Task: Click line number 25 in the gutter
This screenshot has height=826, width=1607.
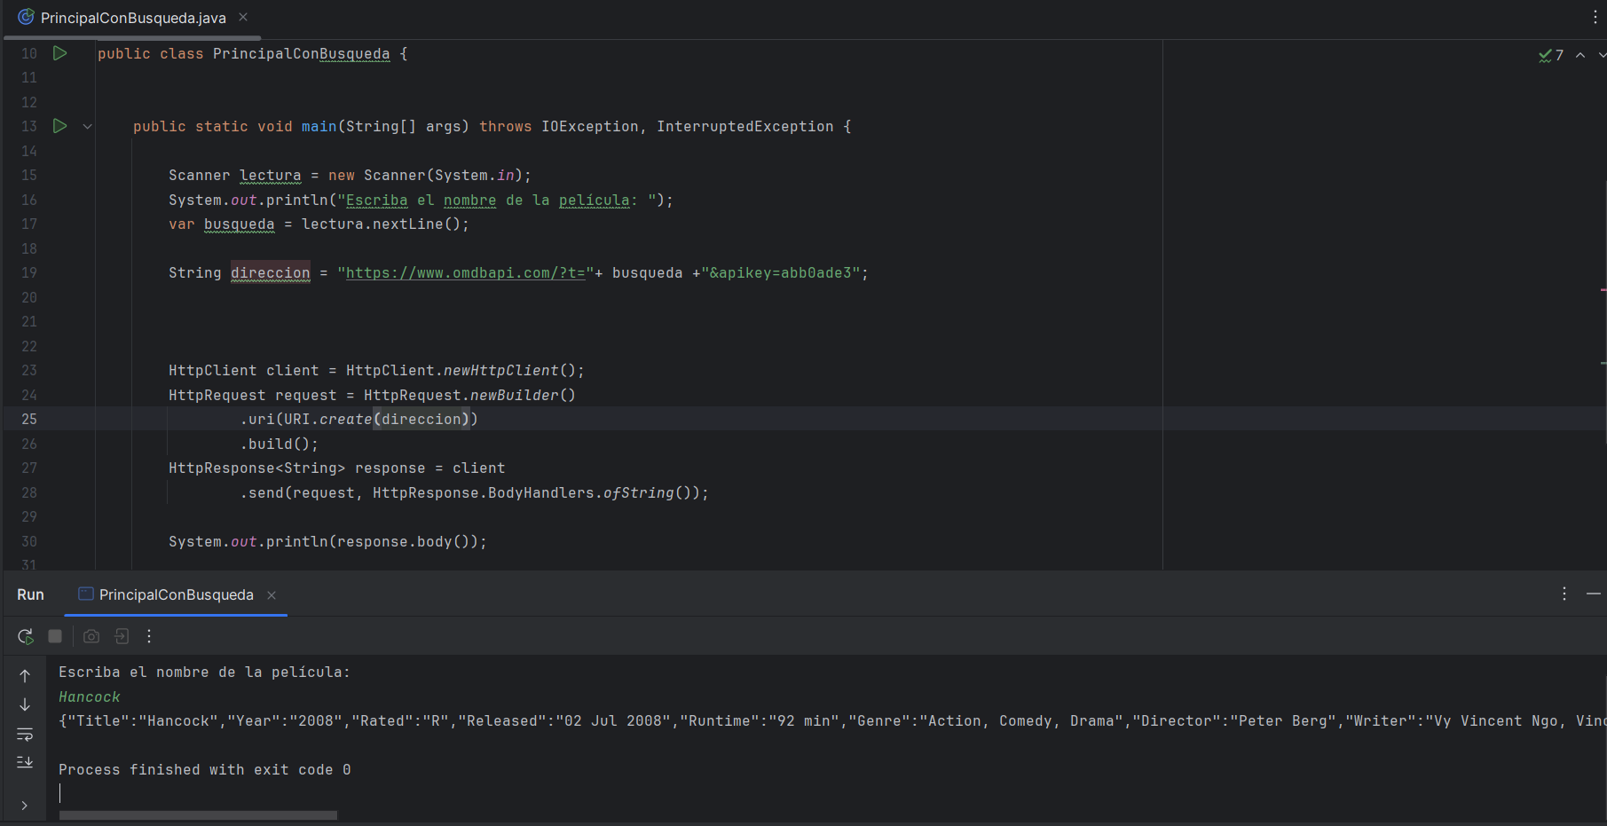Action: tap(29, 419)
